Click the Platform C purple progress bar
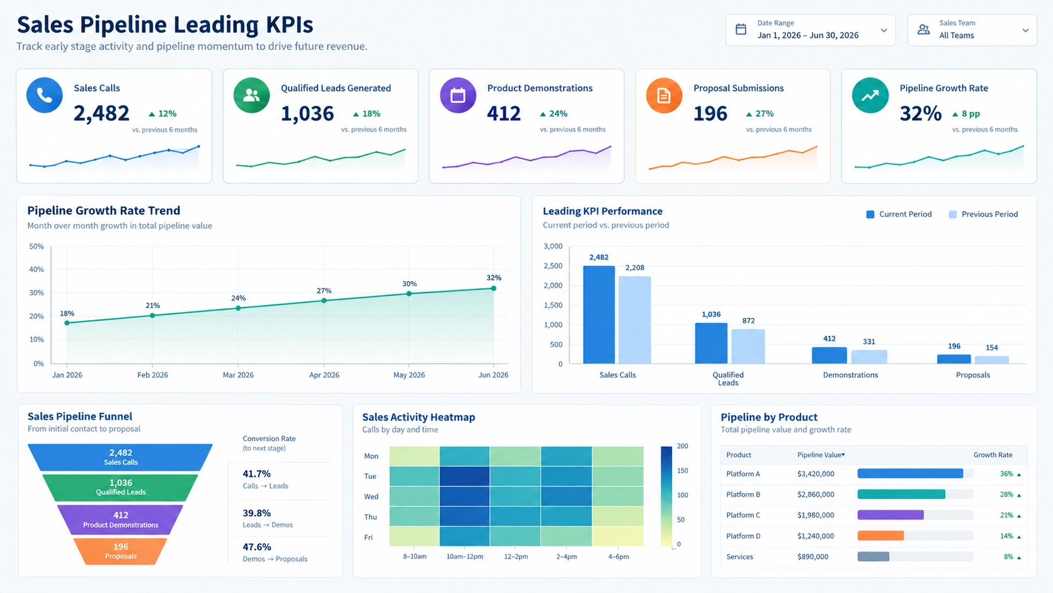1053x593 pixels. pos(891,515)
